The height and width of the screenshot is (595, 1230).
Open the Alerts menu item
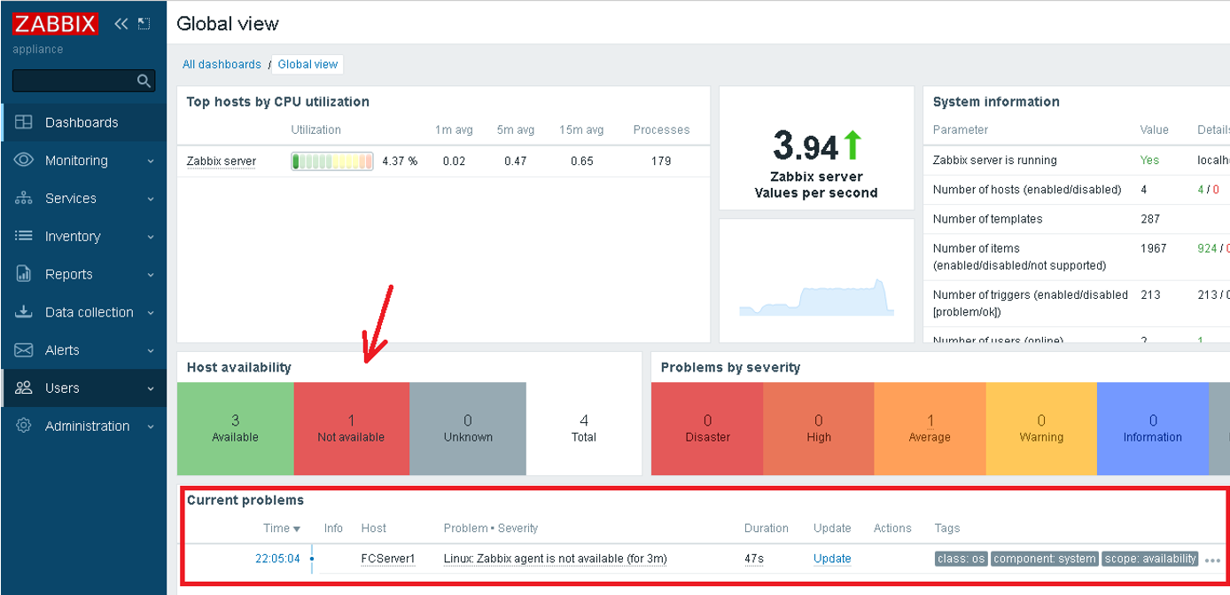click(83, 350)
